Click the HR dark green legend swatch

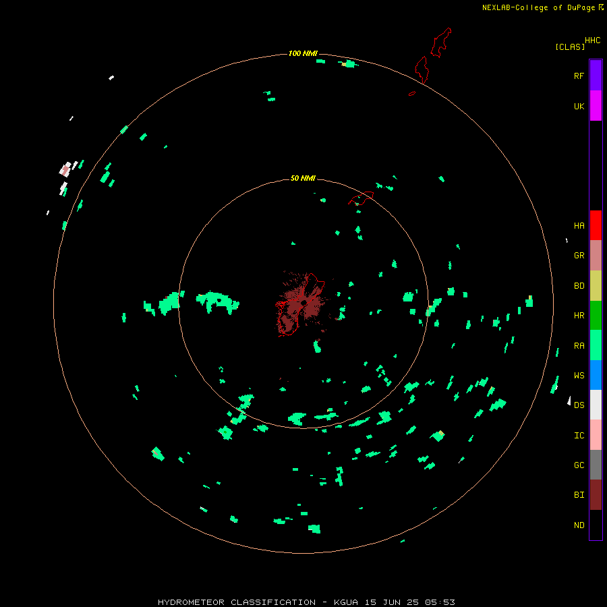coord(596,316)
